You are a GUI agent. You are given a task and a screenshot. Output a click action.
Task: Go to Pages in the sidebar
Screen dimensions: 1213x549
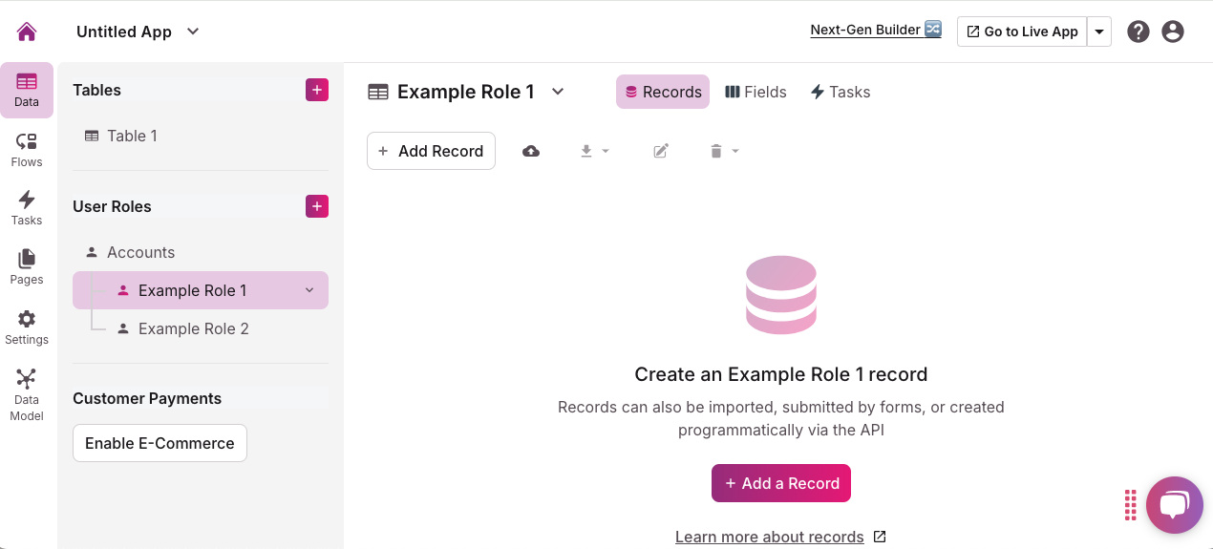tap(27, 267)
